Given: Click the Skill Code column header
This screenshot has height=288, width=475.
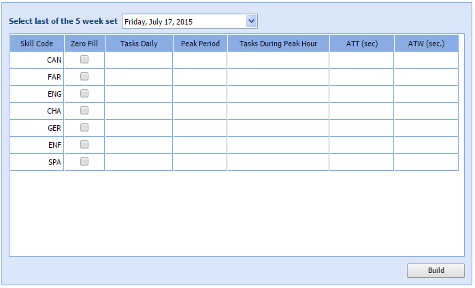Looking at the screenshot, I should [37, 44].
